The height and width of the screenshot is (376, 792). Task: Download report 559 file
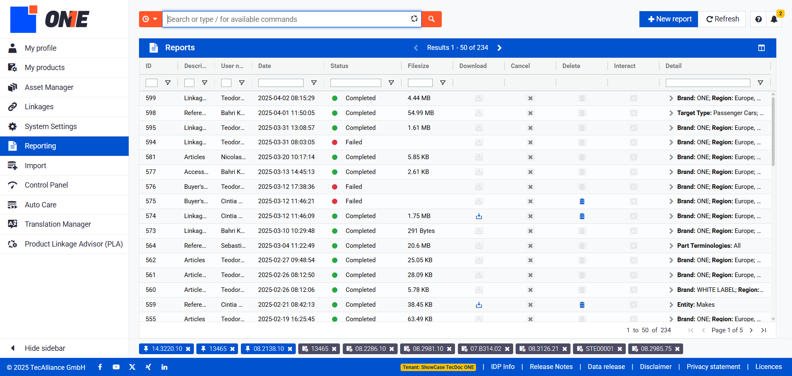478,305
